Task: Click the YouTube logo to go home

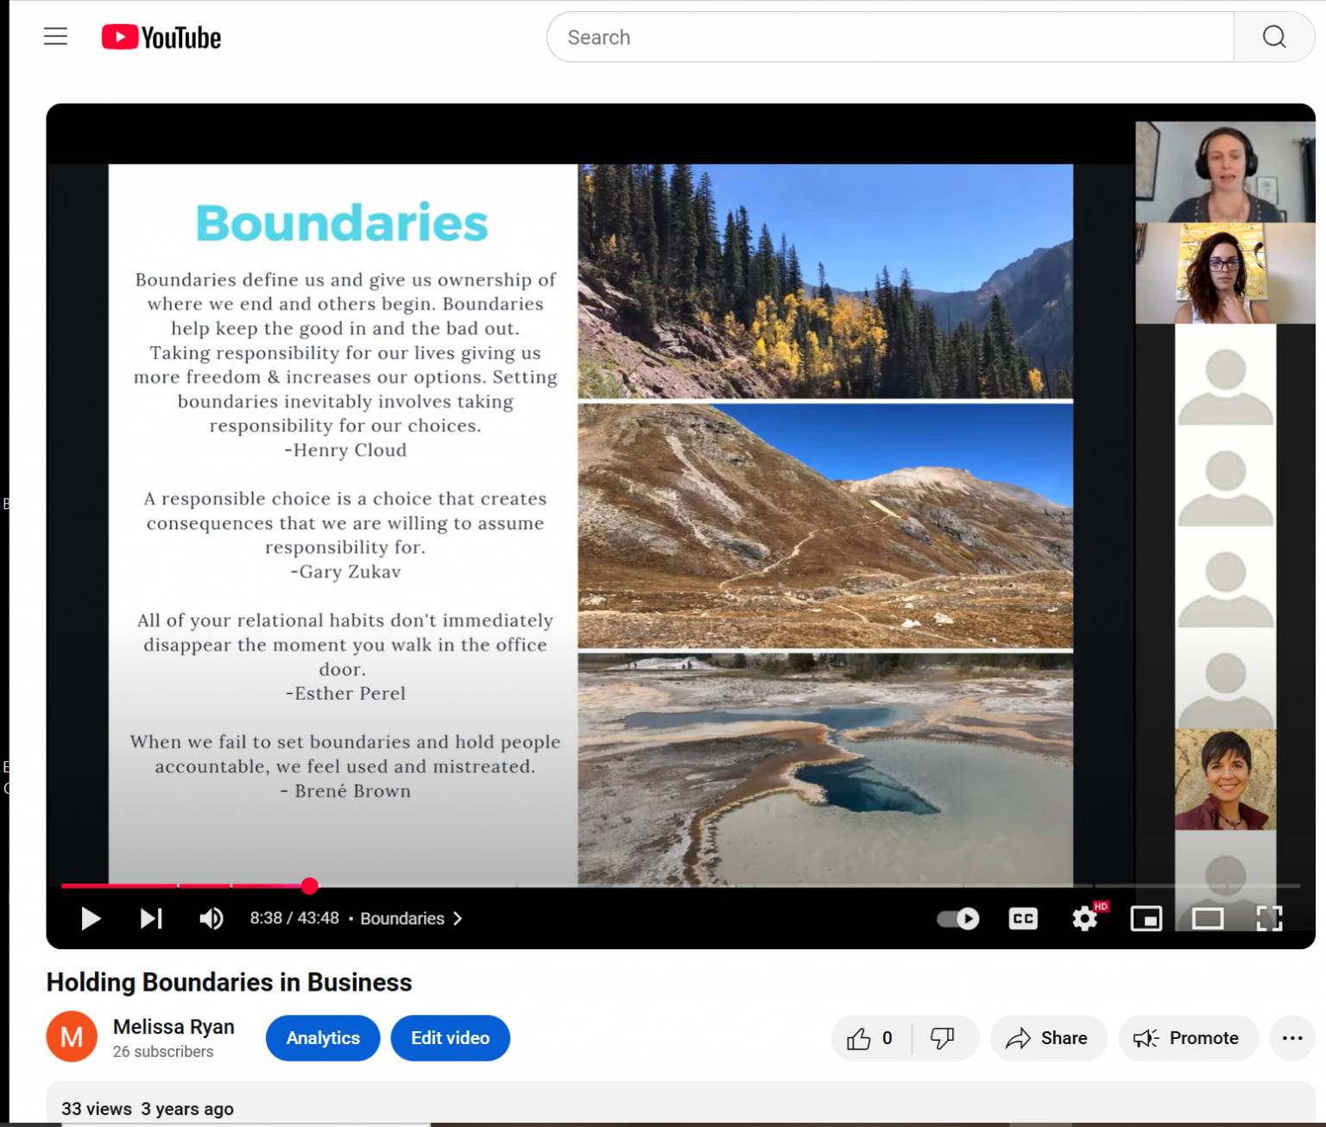Action: (161, 37)
